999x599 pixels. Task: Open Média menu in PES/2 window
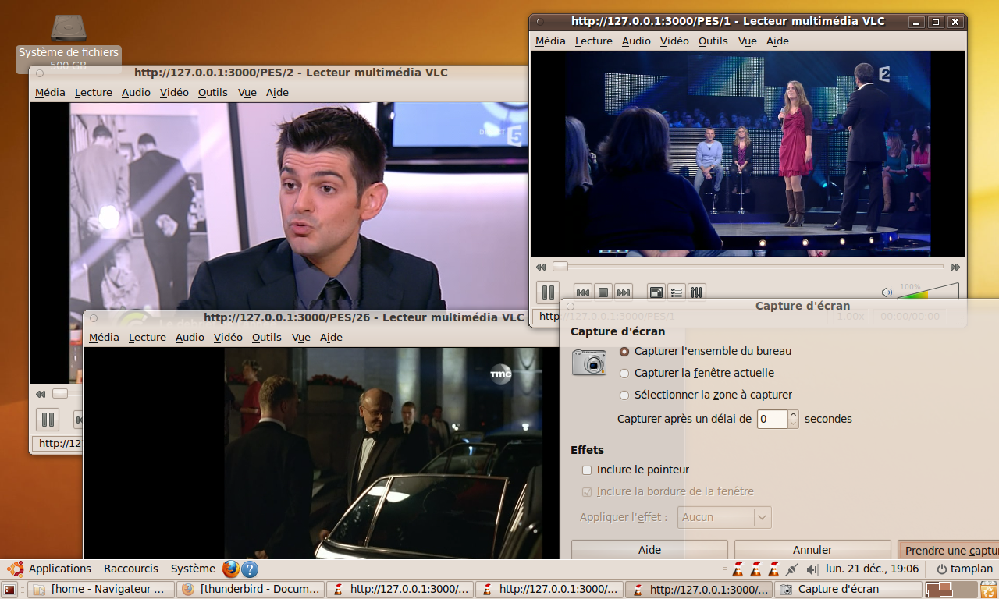[50, 92]
